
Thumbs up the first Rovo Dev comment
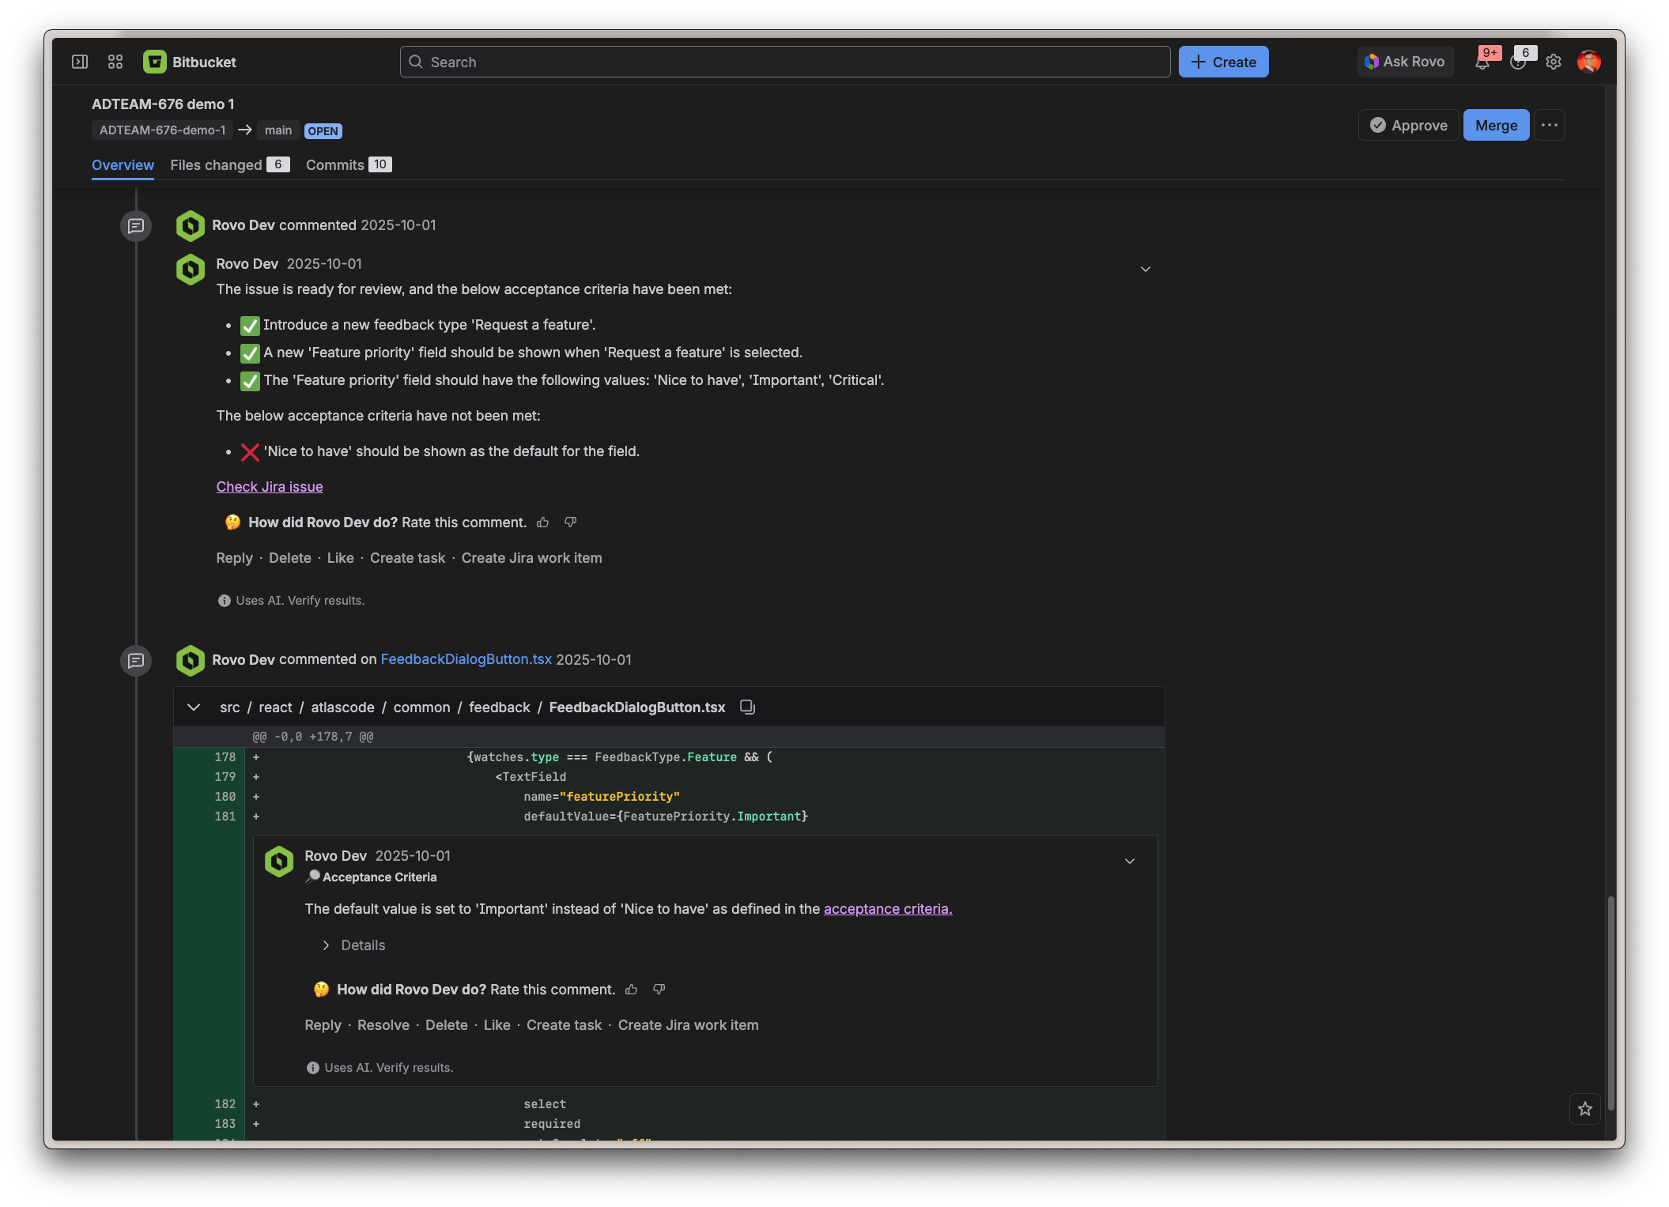pyautogui.click(x=543, y=522)
